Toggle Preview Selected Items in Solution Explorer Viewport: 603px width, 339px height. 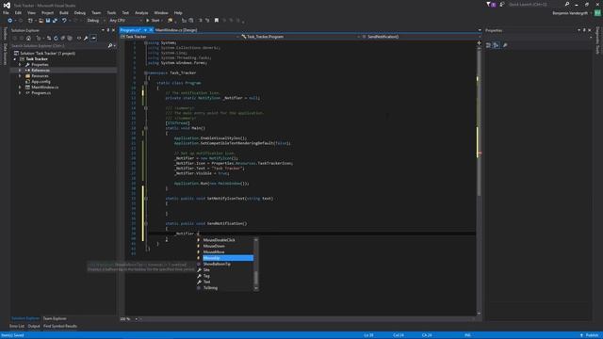click(93, 38)
